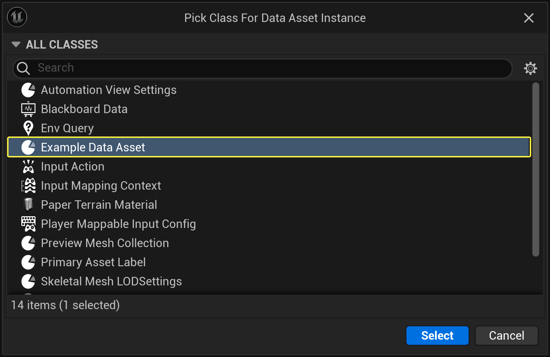Click the Input Action gamepad icon

[x=28, y=167]
